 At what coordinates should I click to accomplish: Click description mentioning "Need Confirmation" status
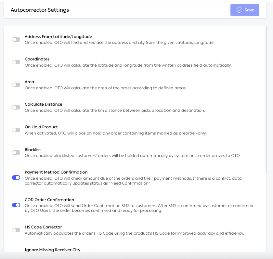click(x=133, y=181)
